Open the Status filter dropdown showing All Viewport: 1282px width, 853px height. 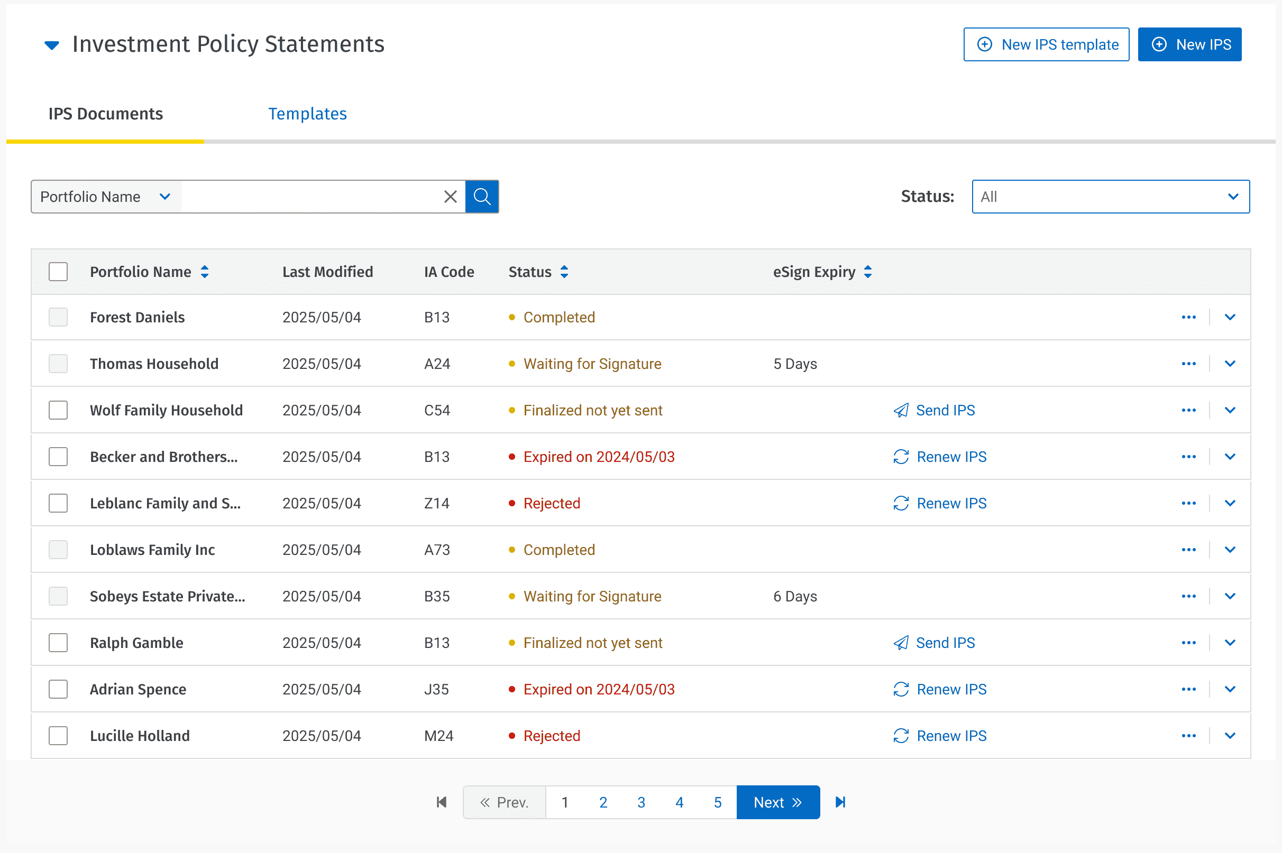click(1111, 197)
